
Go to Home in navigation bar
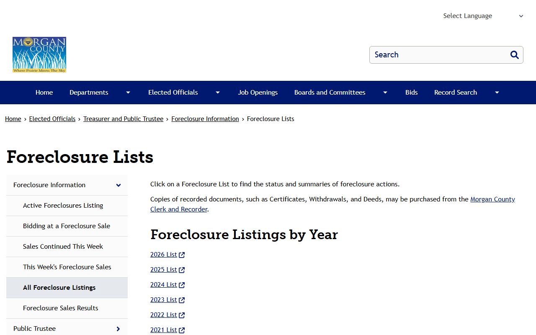(x=44, y=93)
